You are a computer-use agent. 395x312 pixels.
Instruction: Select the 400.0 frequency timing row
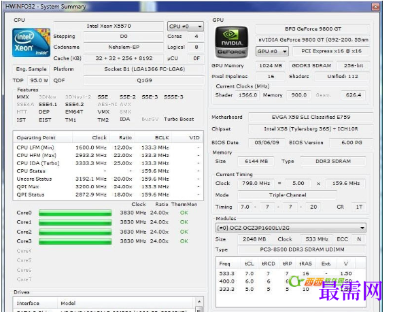click(x=291, y=281)
